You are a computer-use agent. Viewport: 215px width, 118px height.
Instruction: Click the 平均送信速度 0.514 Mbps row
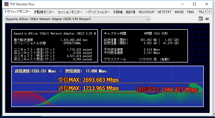pos(132,50)
